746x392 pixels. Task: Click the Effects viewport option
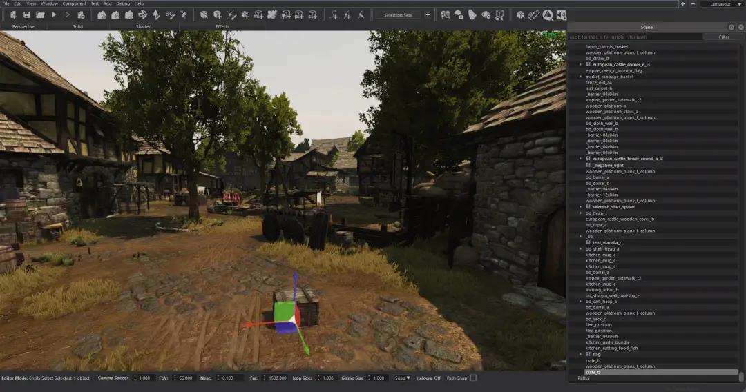222,27
